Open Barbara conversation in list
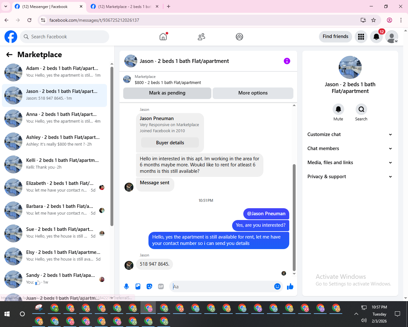The width and height of the screenshot is (408, 327). (x=55, y=210)
